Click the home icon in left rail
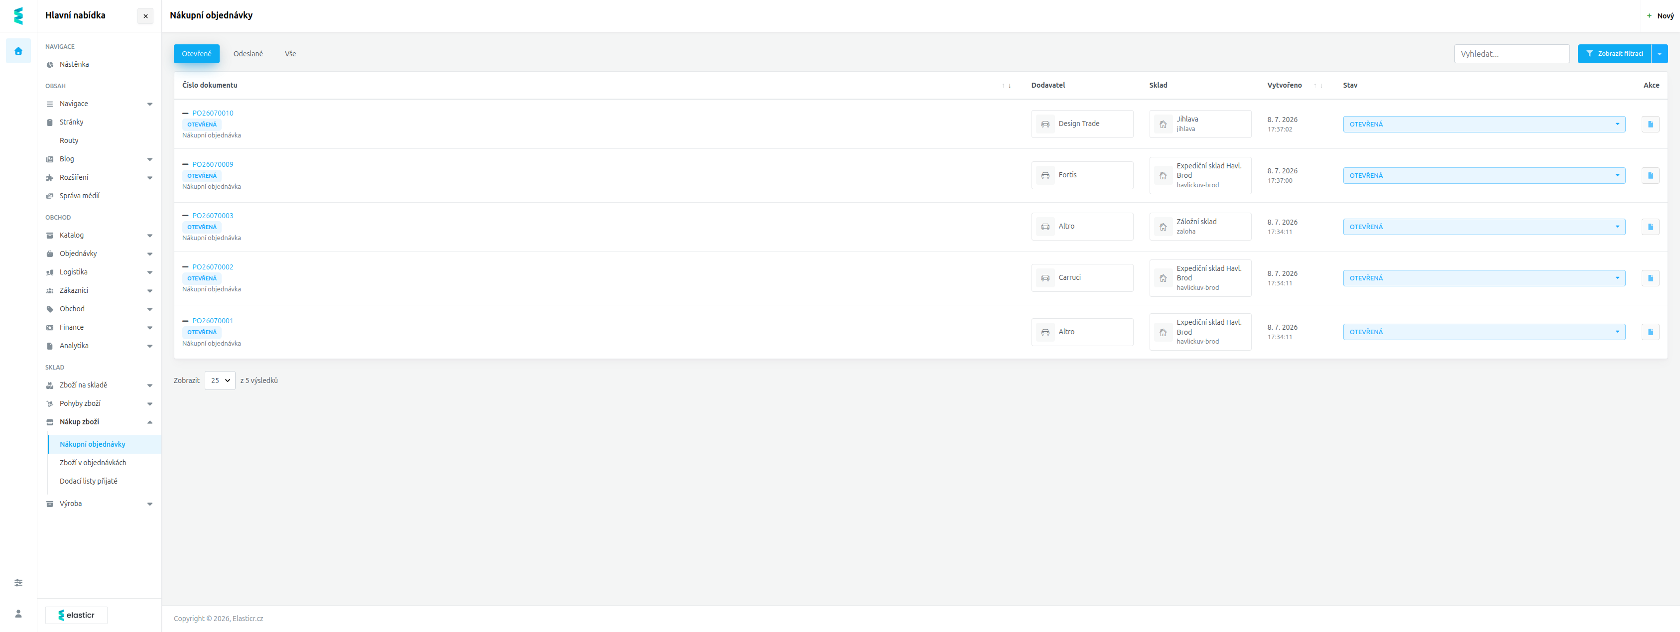This screenshot has width=1680, height=632. click(18, 51)
